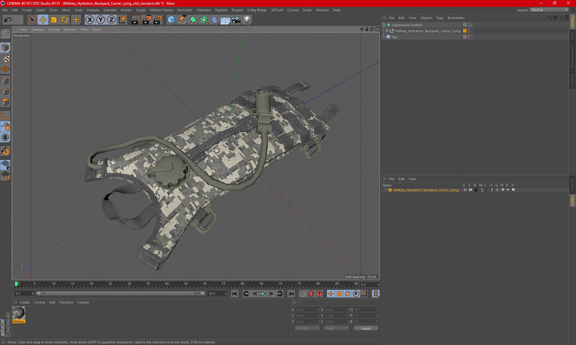Screen dimensions: 576x345
Task: Toggle Y axis lock
Action: tap(100, 20)
